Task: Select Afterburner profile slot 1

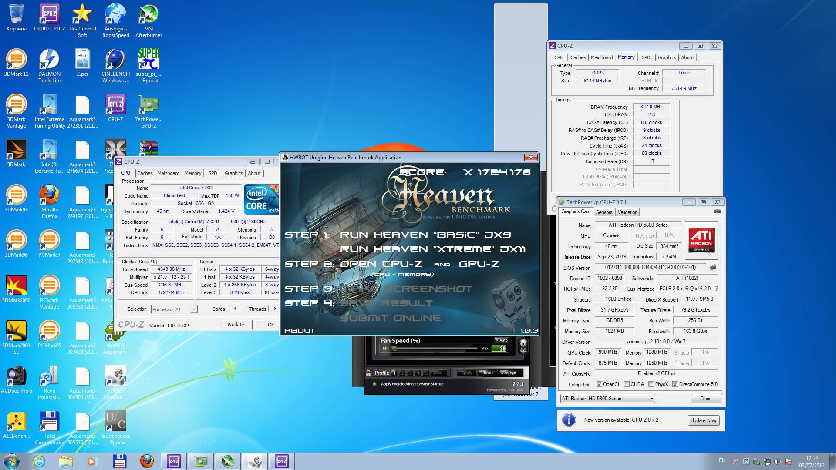Action: point(394,373)
